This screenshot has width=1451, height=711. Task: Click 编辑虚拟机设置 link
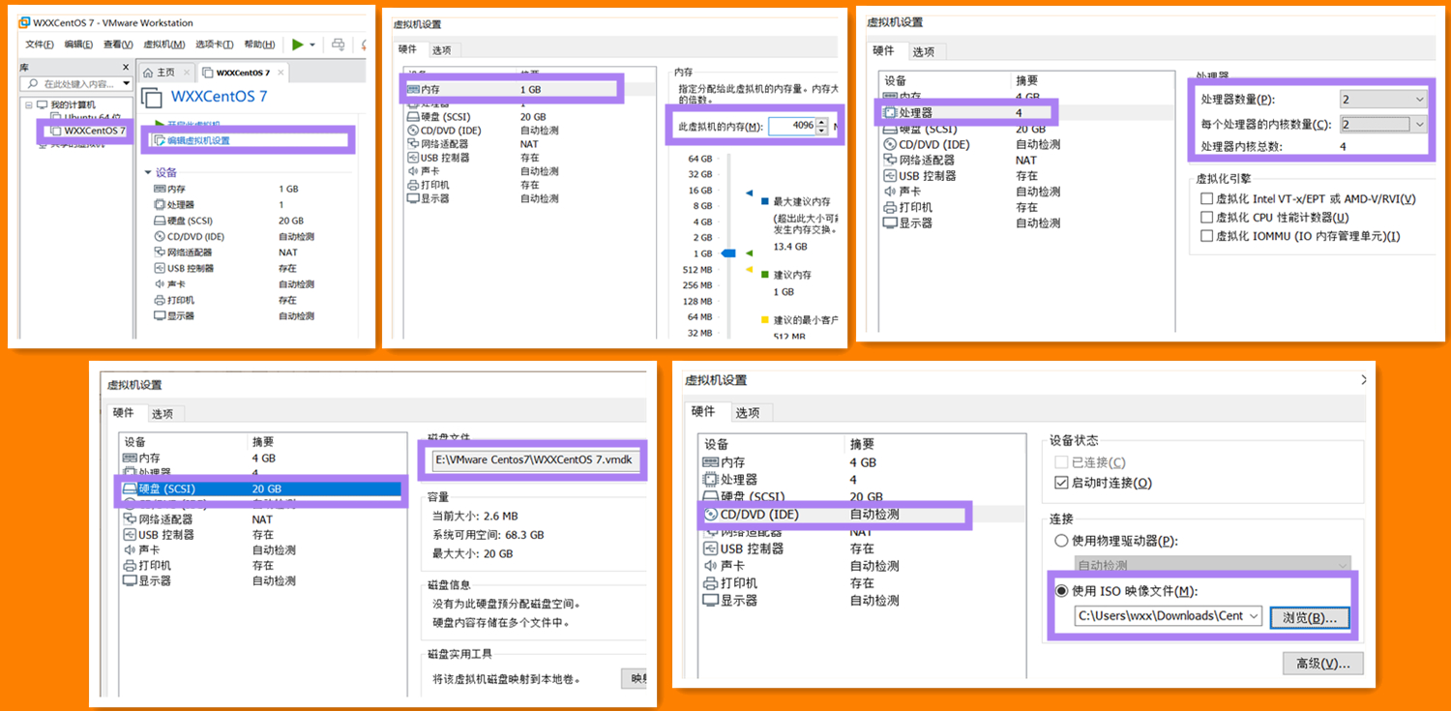(198, 140)
